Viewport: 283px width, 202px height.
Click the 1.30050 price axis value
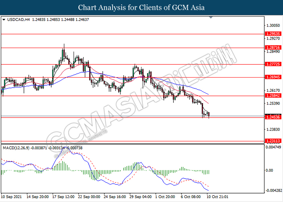click(273, 25)
